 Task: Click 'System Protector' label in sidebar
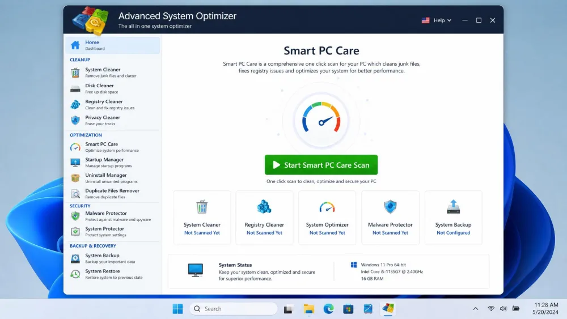[x=104, y=229]
